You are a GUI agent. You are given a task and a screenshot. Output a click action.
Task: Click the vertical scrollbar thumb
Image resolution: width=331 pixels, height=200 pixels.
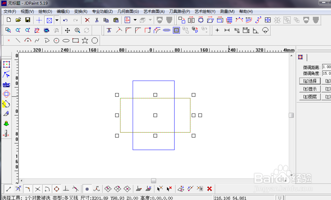click(x=291, y=116)
